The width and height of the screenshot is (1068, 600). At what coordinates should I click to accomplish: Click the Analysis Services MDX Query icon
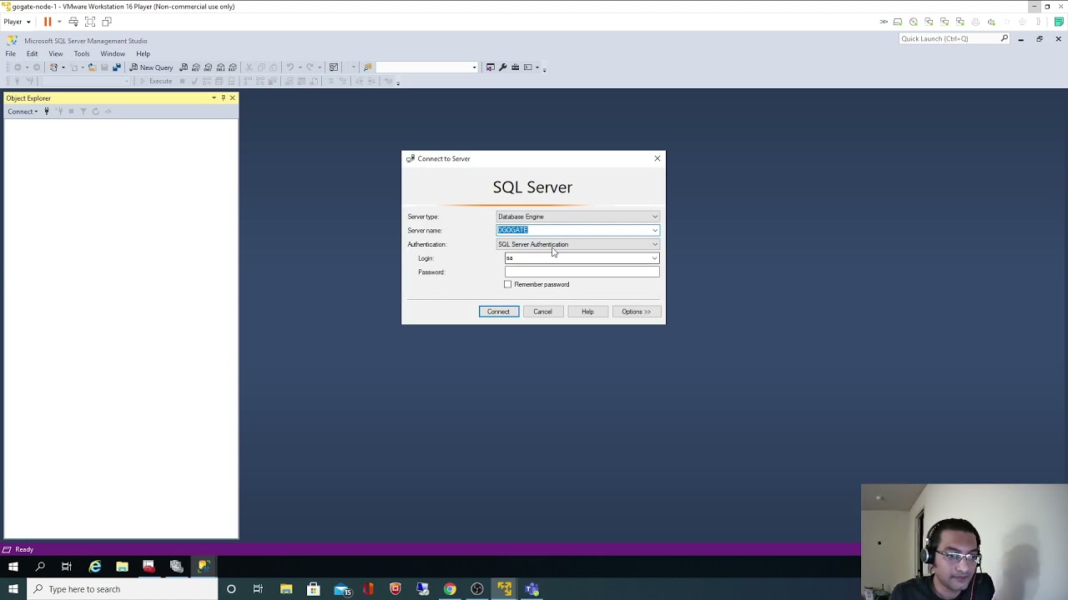point(196,67)
